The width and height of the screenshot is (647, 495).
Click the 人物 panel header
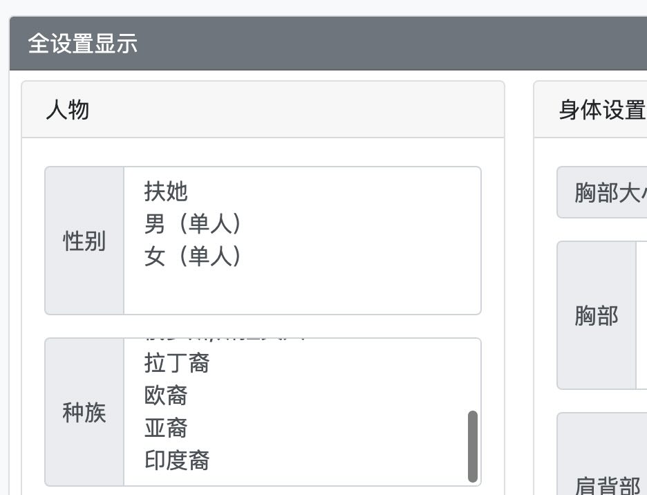click(68, 110)
